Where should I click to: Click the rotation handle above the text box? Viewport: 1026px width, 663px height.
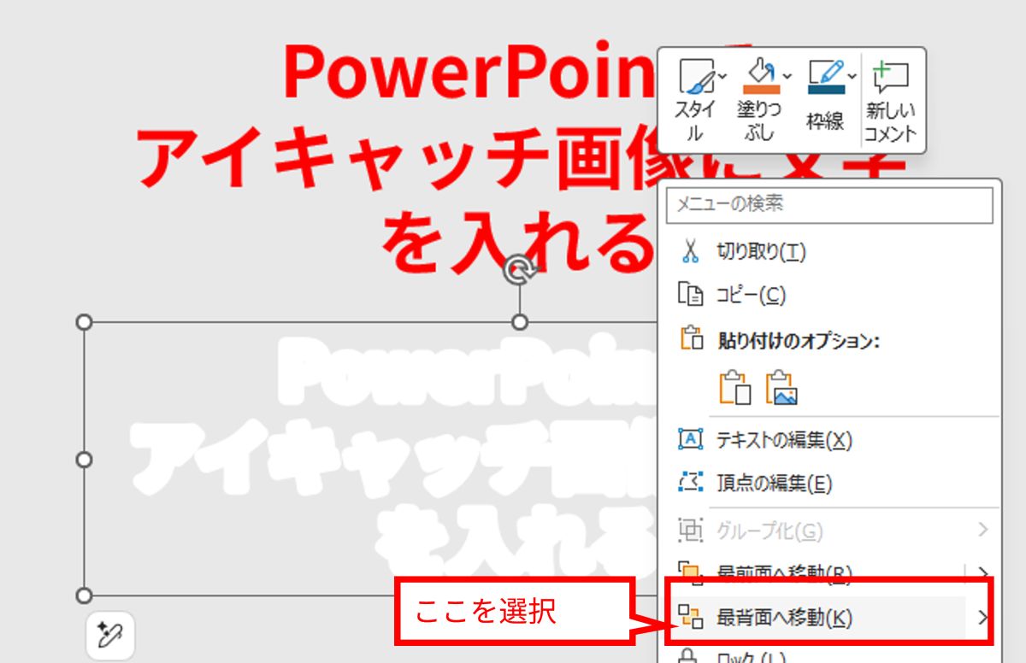pyautogui.click(x=520, y=270)
